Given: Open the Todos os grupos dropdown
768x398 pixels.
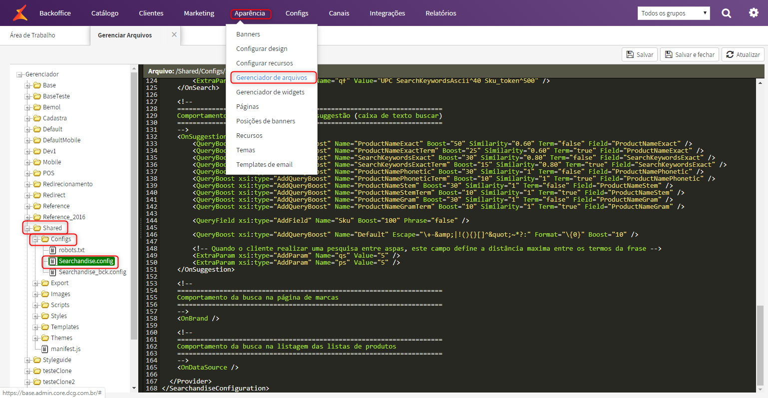Looking at the screenshot, I should click(674, 13).
